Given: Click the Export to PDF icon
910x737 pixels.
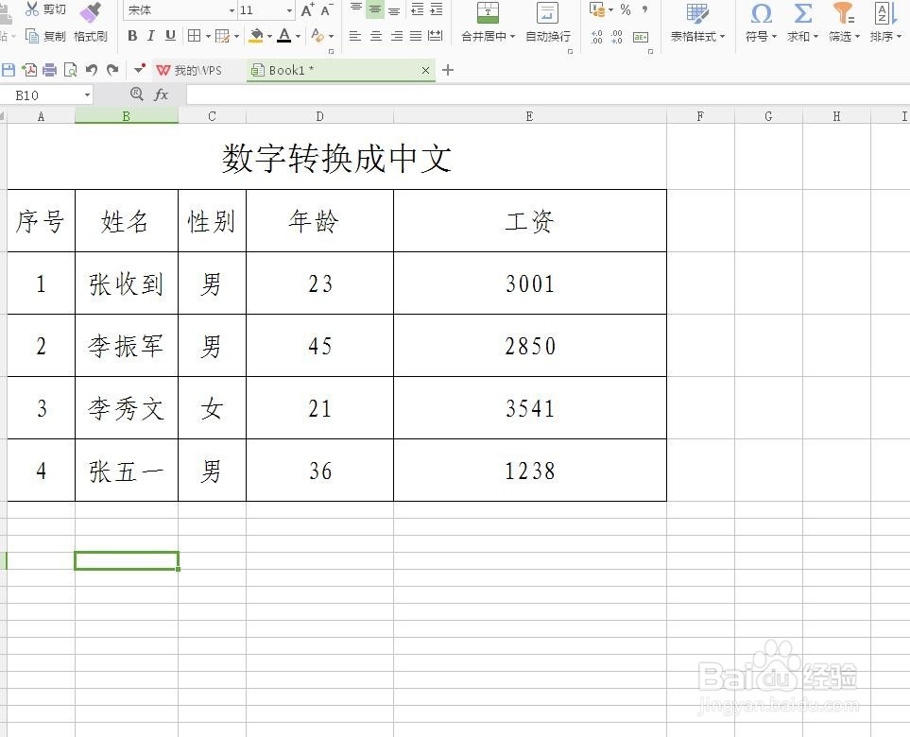Looking at the screenshot, I should pyautogui.click(x=28, y=70).
